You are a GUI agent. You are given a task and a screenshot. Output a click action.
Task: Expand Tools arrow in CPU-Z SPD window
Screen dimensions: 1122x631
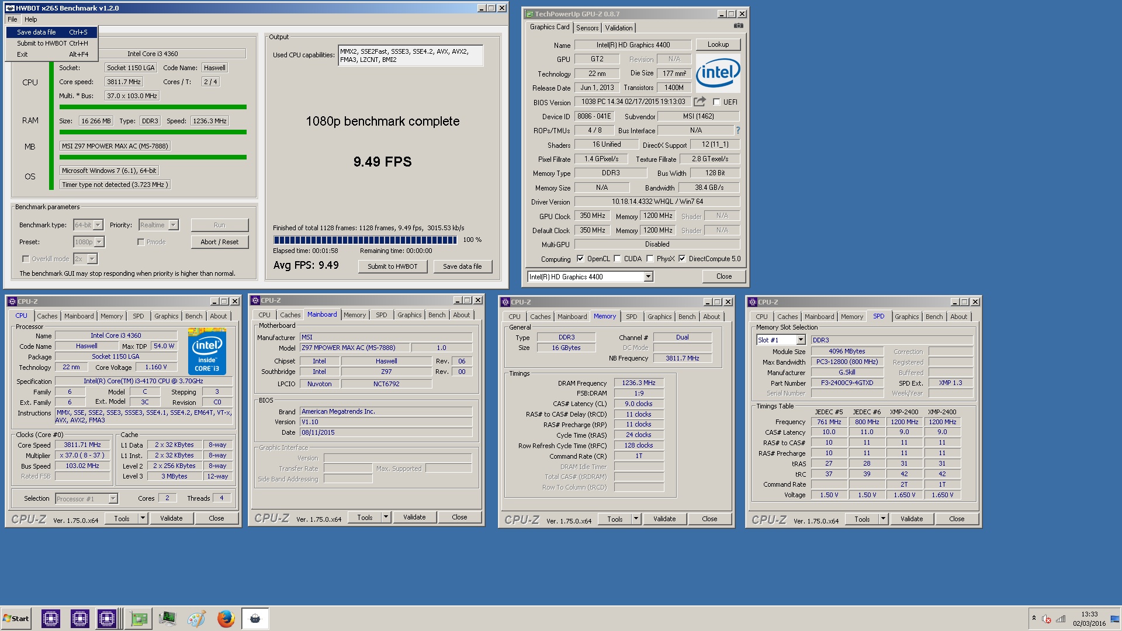click(883, 519)
